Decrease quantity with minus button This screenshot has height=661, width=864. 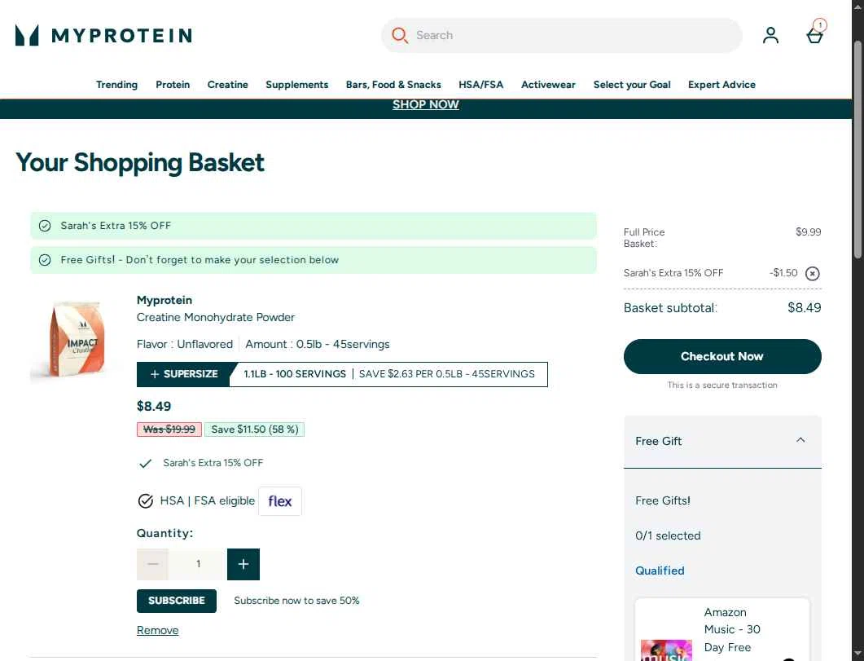[x=152, y=564]
